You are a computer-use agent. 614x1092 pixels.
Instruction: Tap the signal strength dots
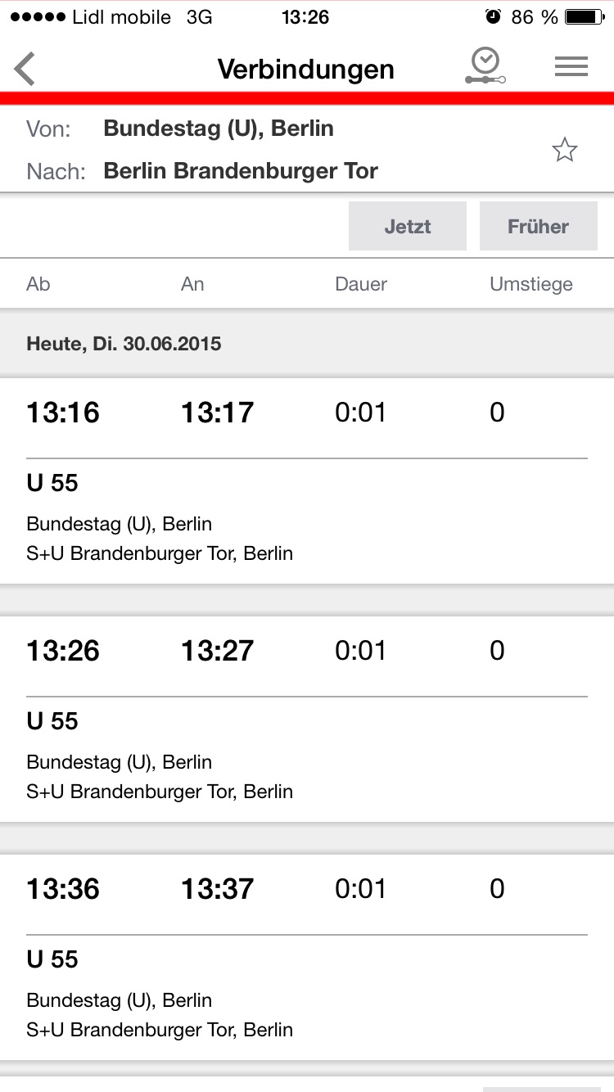(36, 17)
